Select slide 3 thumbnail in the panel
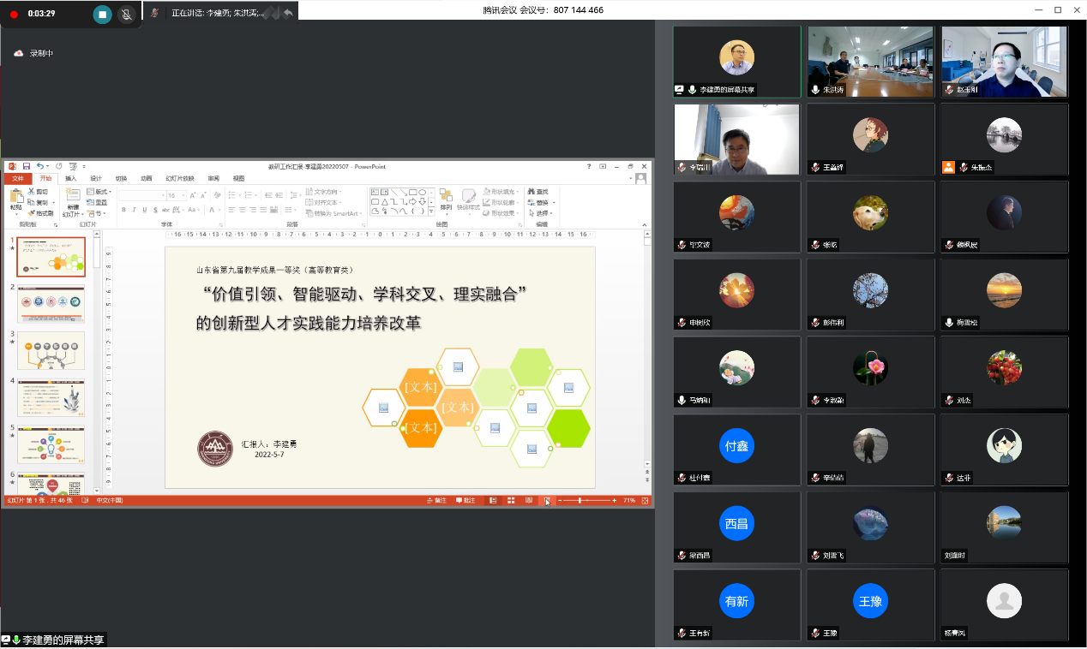Screen dimensions: 1087x649 (x=51, y=350)
